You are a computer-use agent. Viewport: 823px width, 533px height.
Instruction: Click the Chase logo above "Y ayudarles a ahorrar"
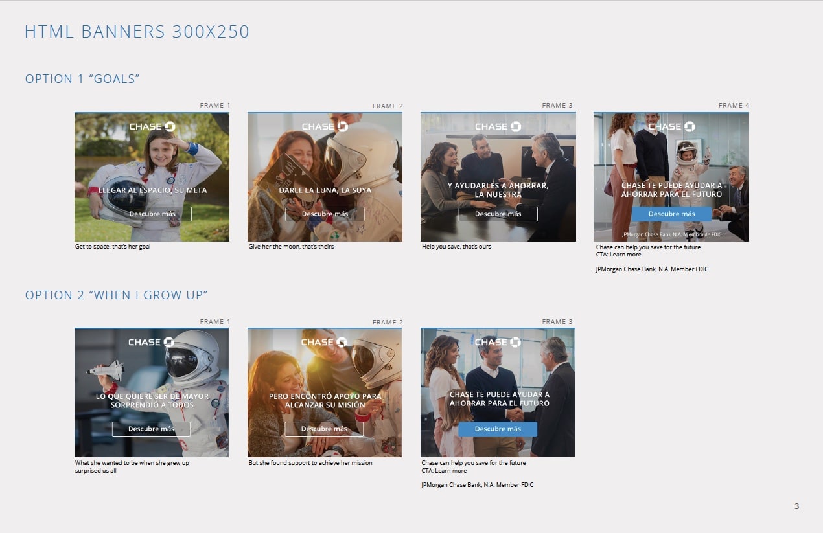coord(498,126)
